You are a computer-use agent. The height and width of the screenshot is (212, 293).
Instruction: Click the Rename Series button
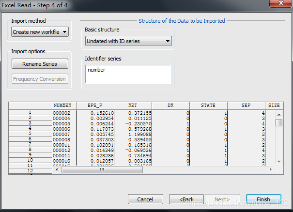[x=40, y=64]
